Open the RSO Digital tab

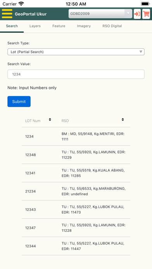pos(112,26)
